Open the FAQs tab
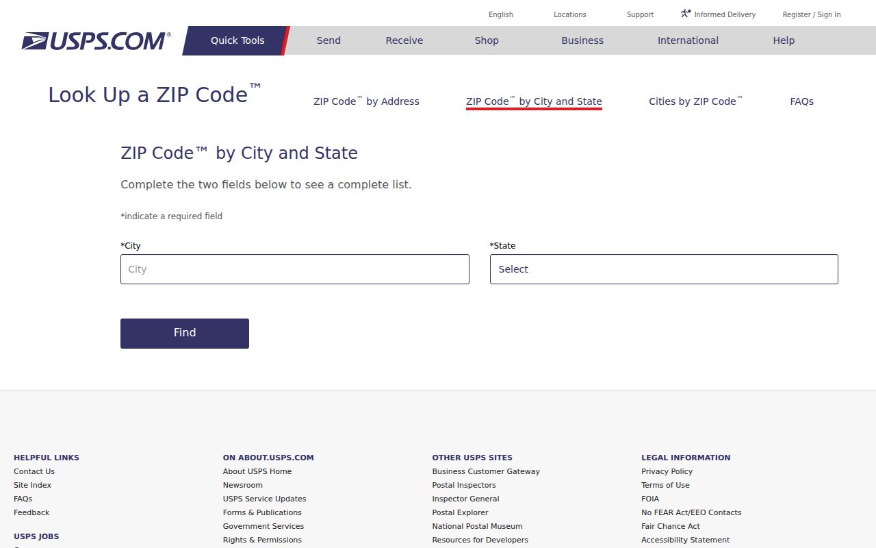The width and height of the screenshot is (876, 548). coord(801,101)
